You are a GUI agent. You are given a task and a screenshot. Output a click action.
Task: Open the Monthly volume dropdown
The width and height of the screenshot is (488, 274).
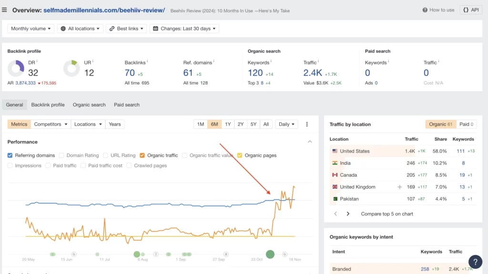click(x=31, y=29)
